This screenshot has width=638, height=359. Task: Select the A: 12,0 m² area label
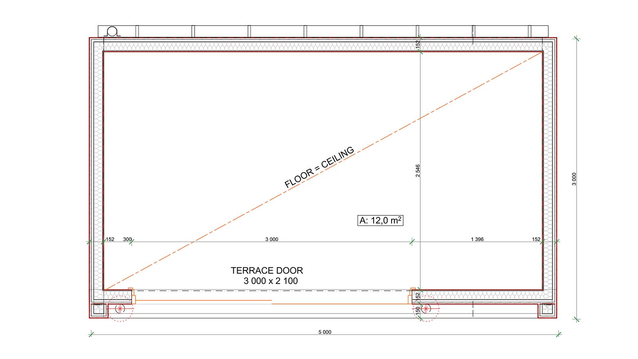click(x=380, y=221)
